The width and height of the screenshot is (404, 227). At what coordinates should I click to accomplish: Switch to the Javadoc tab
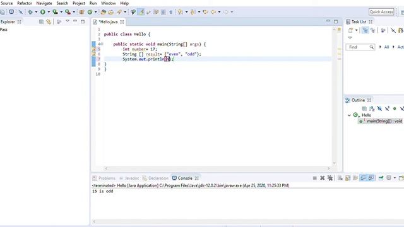129,178
